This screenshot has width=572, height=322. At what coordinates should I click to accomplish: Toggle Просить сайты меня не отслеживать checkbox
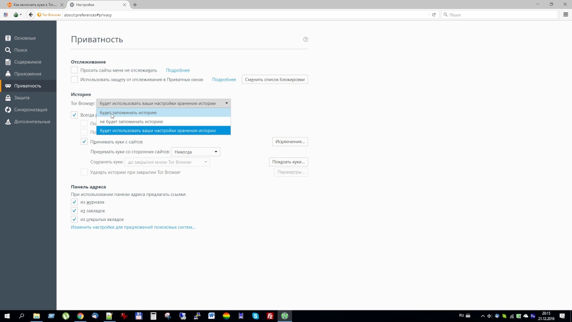point(74,70)
